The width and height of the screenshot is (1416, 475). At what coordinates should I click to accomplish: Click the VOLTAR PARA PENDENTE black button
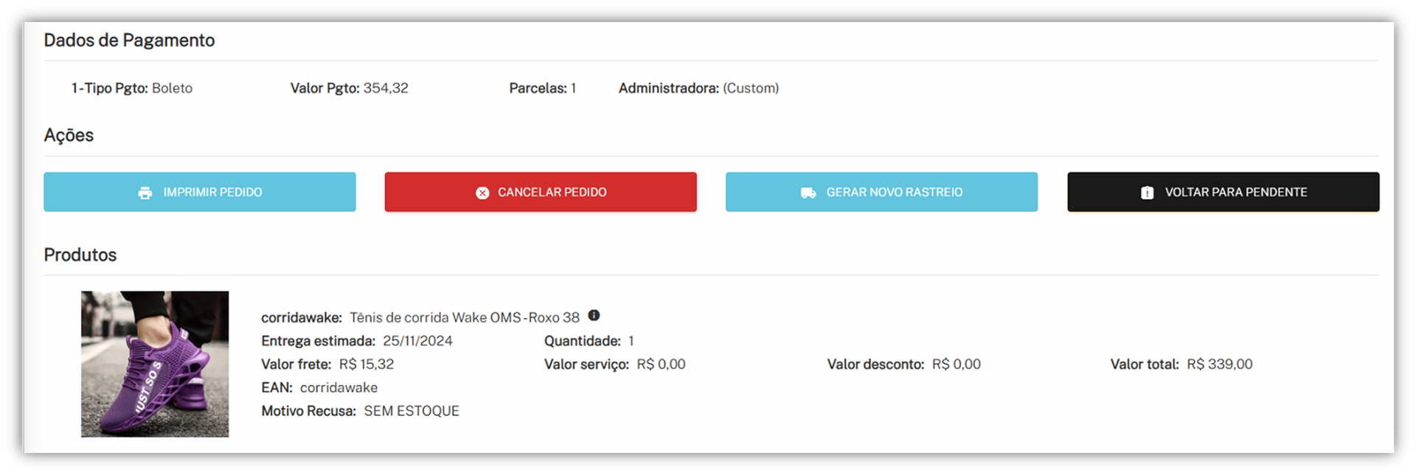point(1223,192)
